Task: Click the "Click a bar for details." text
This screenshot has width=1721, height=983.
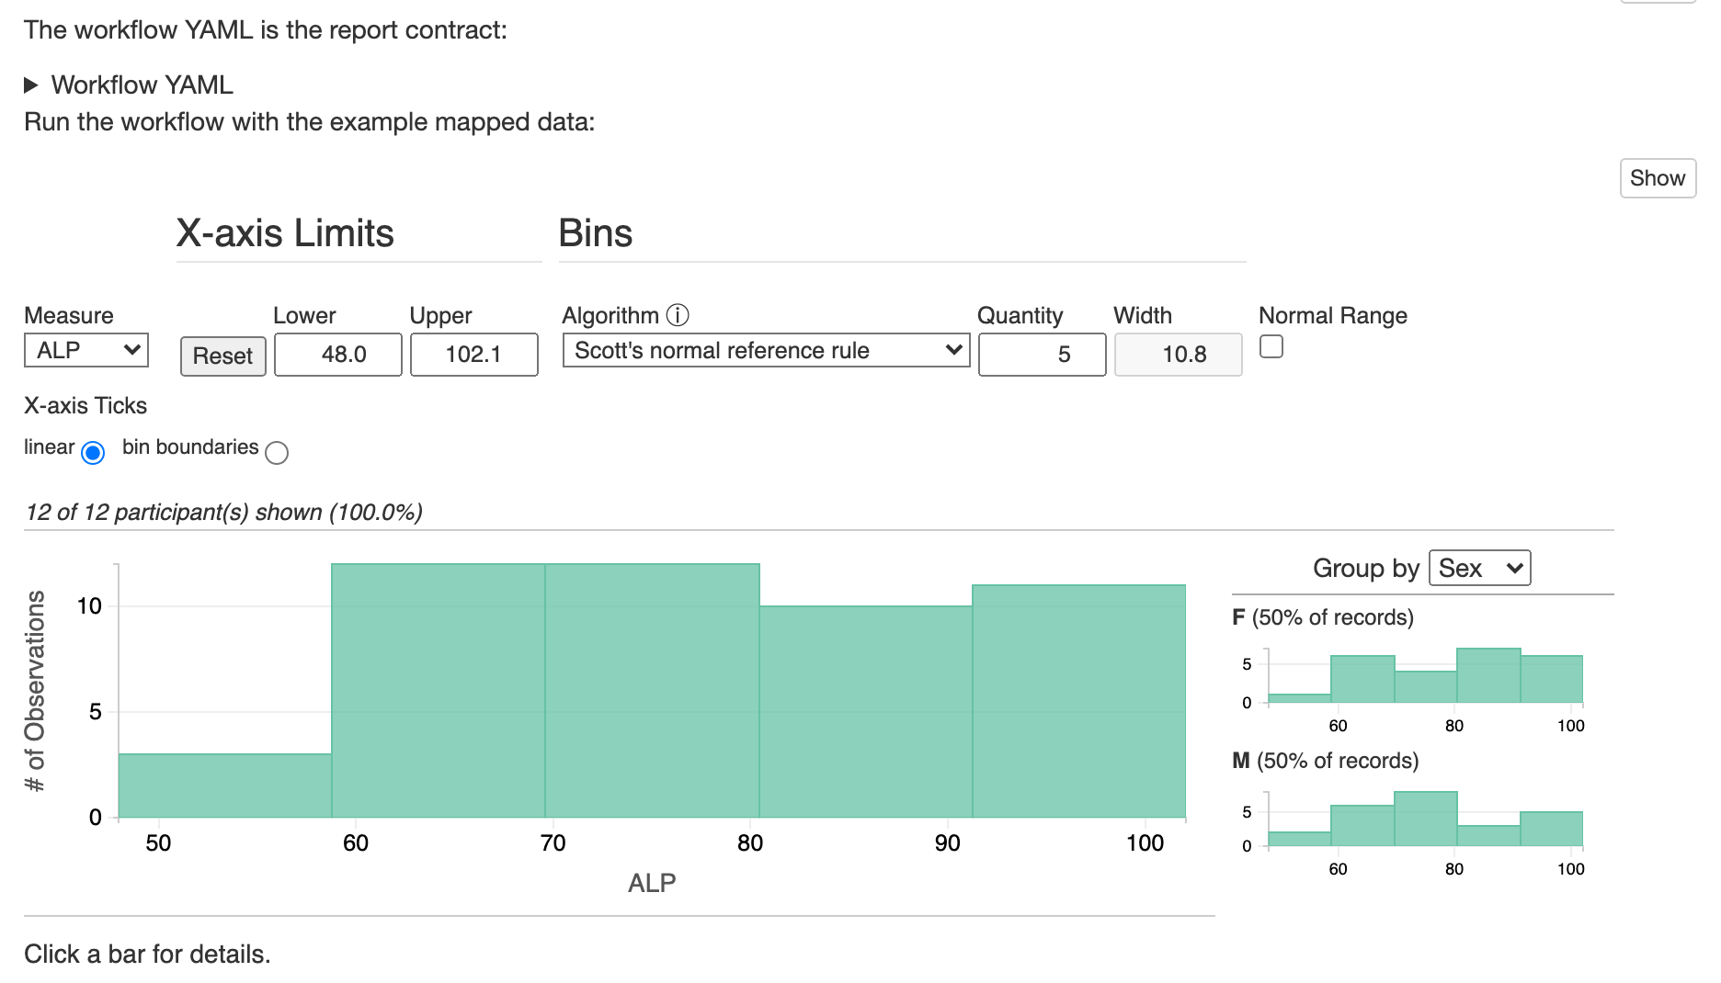Action: pyautogui.click(x=147, y=954)
